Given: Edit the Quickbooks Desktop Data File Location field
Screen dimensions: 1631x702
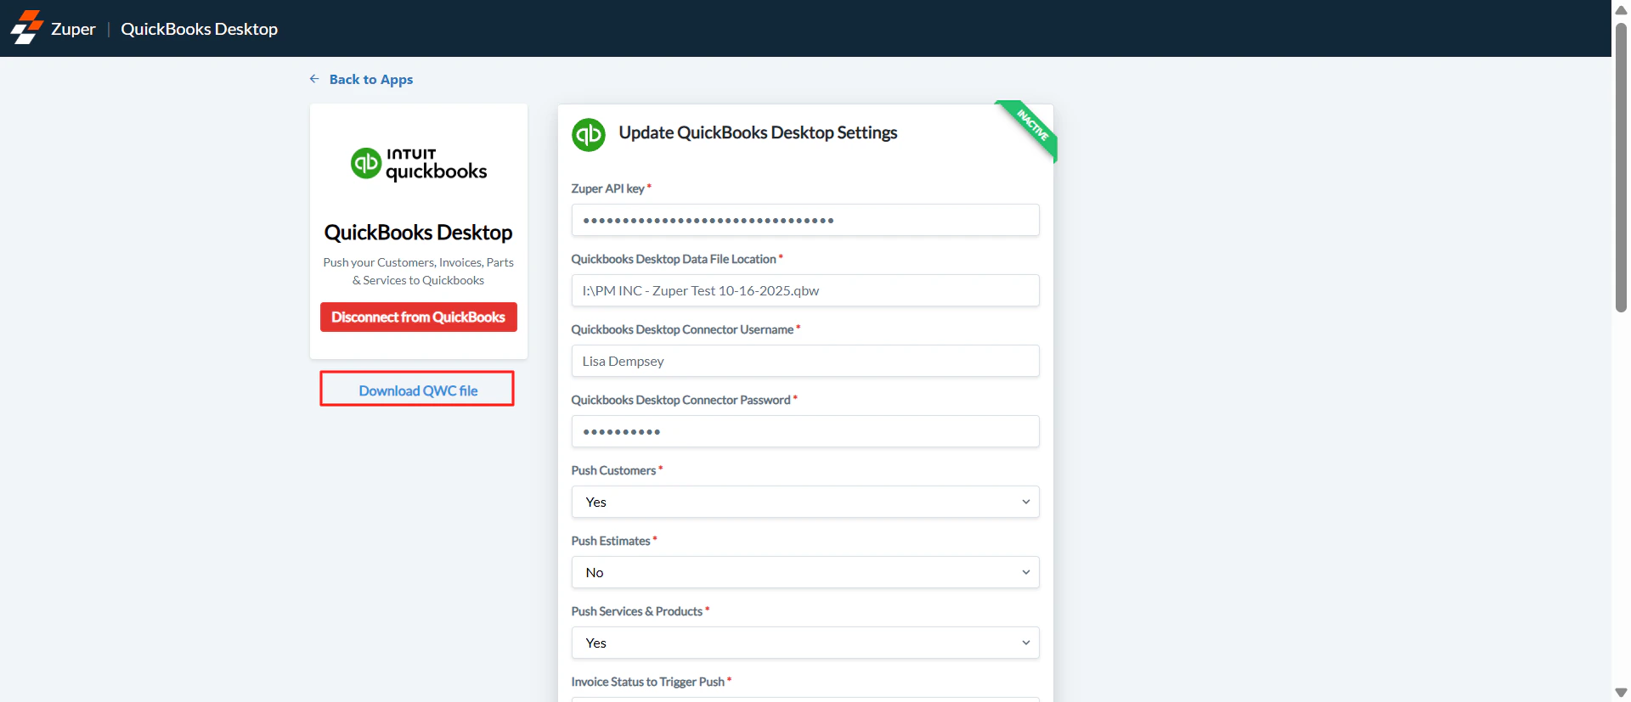Looking at the screenshot, I should [x=805, y=290].
